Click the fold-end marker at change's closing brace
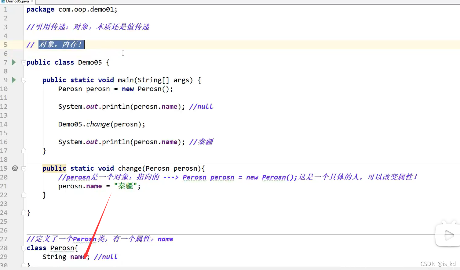 [x=24, y=195]
